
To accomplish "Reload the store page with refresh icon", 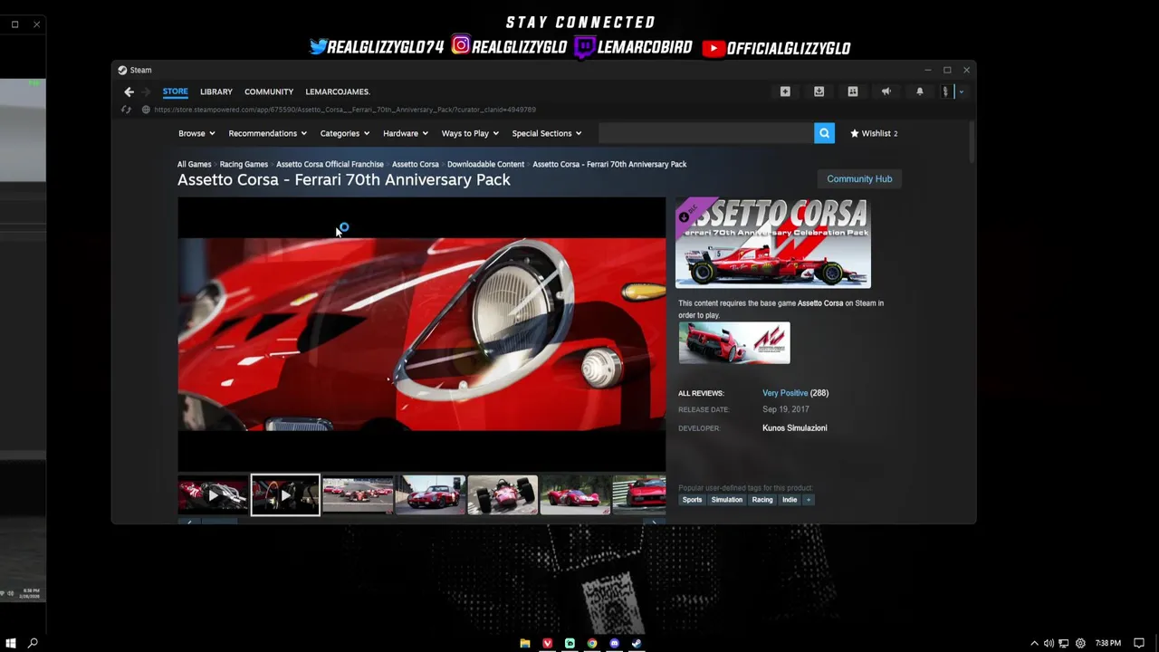I will [x=126, y=110].
